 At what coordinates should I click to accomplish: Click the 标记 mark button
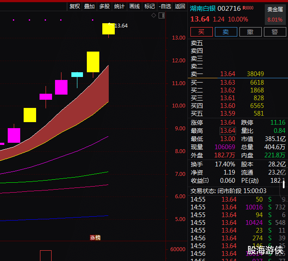[x=150, y=6]
